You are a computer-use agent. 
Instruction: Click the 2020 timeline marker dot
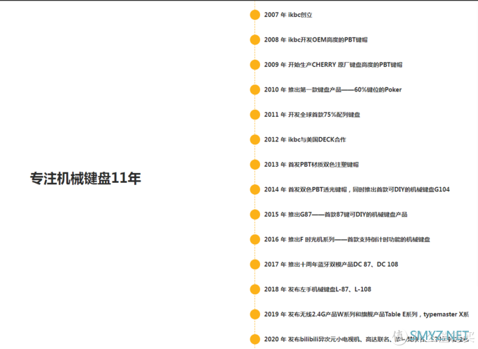(255, 339)
